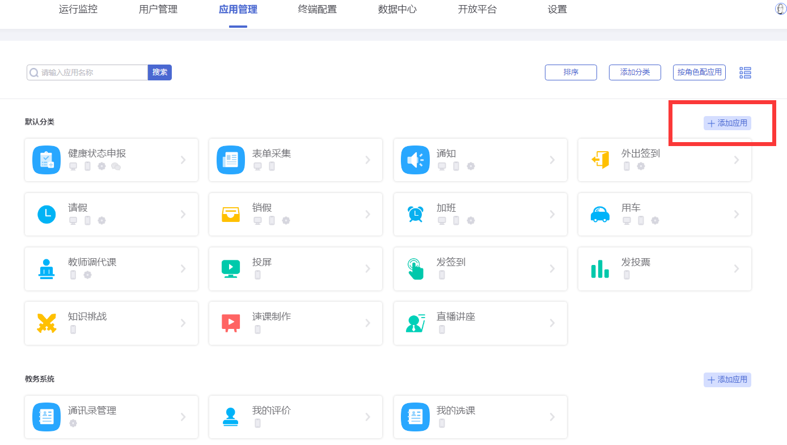Open the 用户管理 tab
Image resolution: width=787 pixels, height=445 pixels.
(158, 10)
